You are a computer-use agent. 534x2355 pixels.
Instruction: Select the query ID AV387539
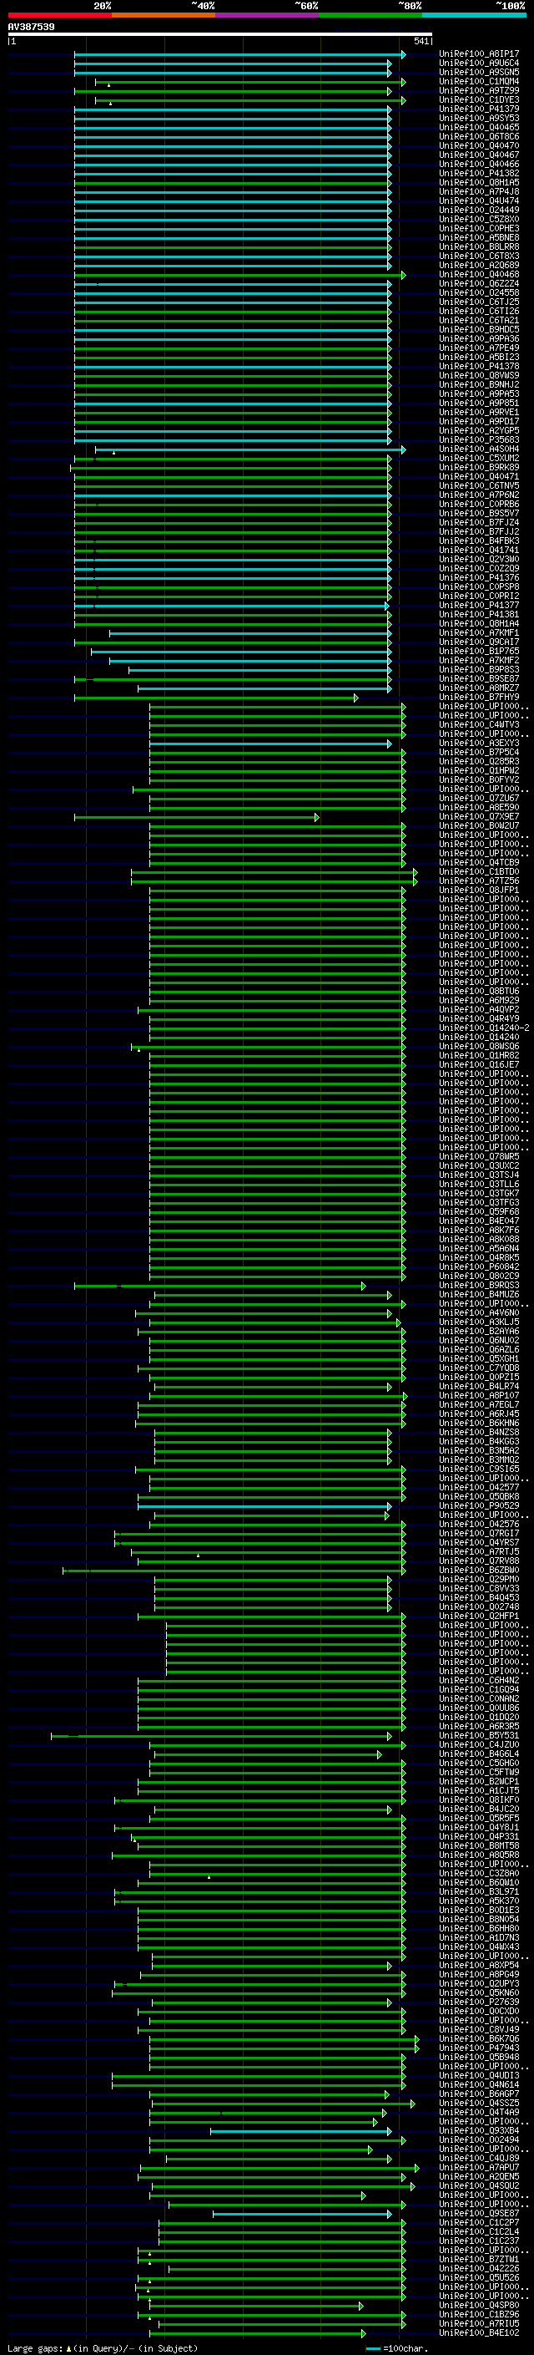point(31,27)
